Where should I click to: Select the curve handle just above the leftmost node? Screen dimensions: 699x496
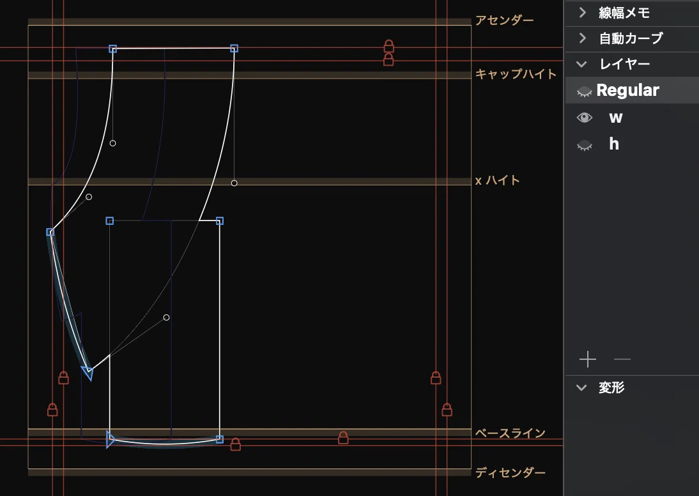89,197
